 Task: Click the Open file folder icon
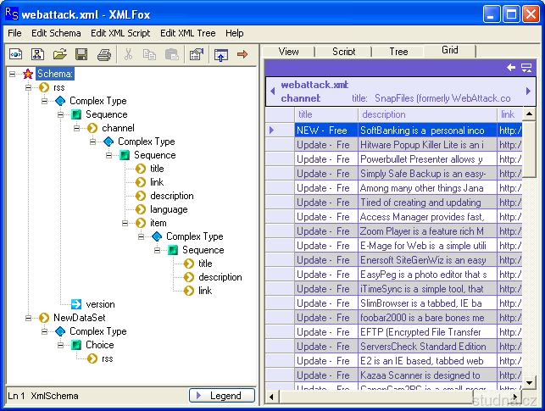click(59, 55)
